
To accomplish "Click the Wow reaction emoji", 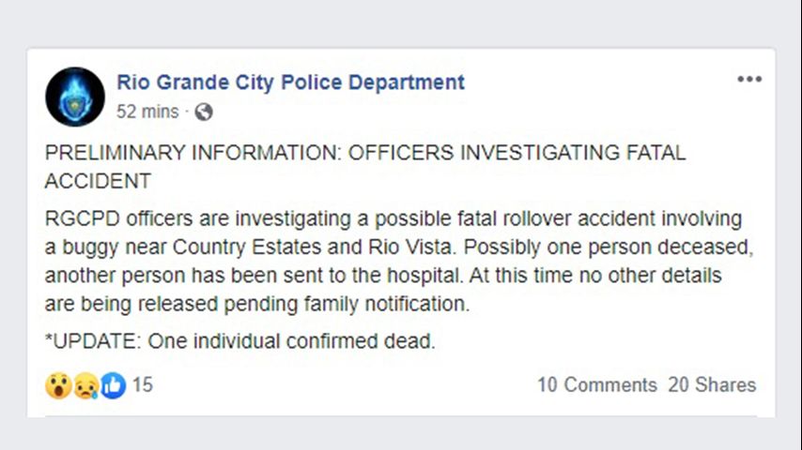I will click(x=58, y=385).
